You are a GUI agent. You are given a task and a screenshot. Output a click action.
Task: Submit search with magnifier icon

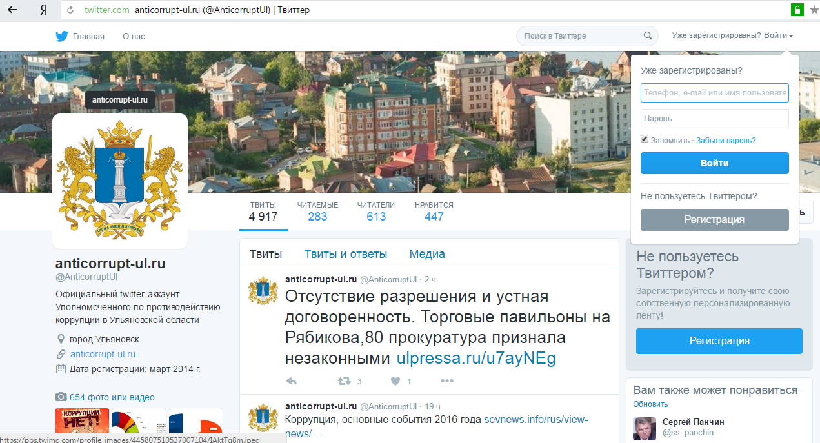click(648, 36)
